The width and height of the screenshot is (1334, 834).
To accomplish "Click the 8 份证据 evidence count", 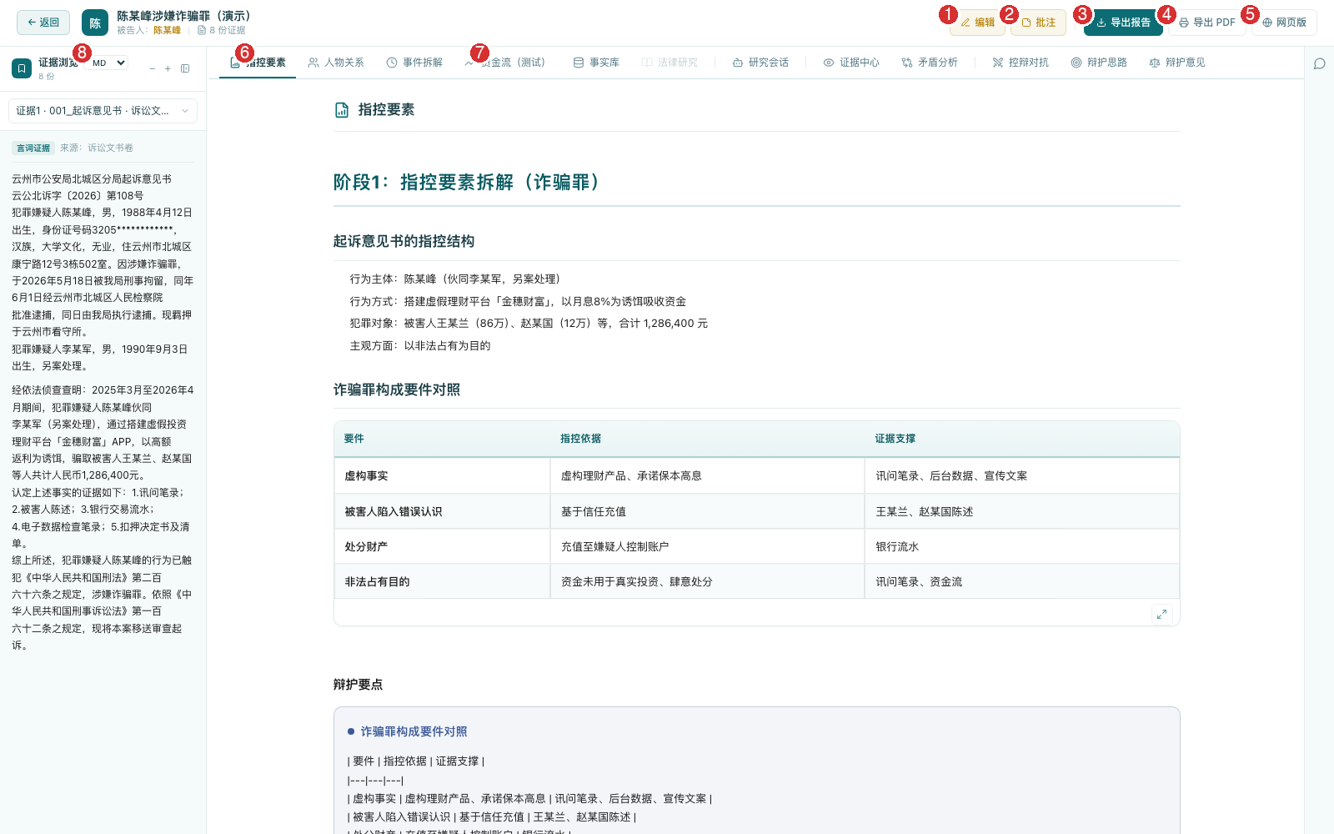I will click(222, 30).
